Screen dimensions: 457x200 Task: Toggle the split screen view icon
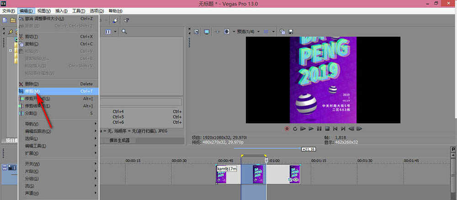[227, 31]
